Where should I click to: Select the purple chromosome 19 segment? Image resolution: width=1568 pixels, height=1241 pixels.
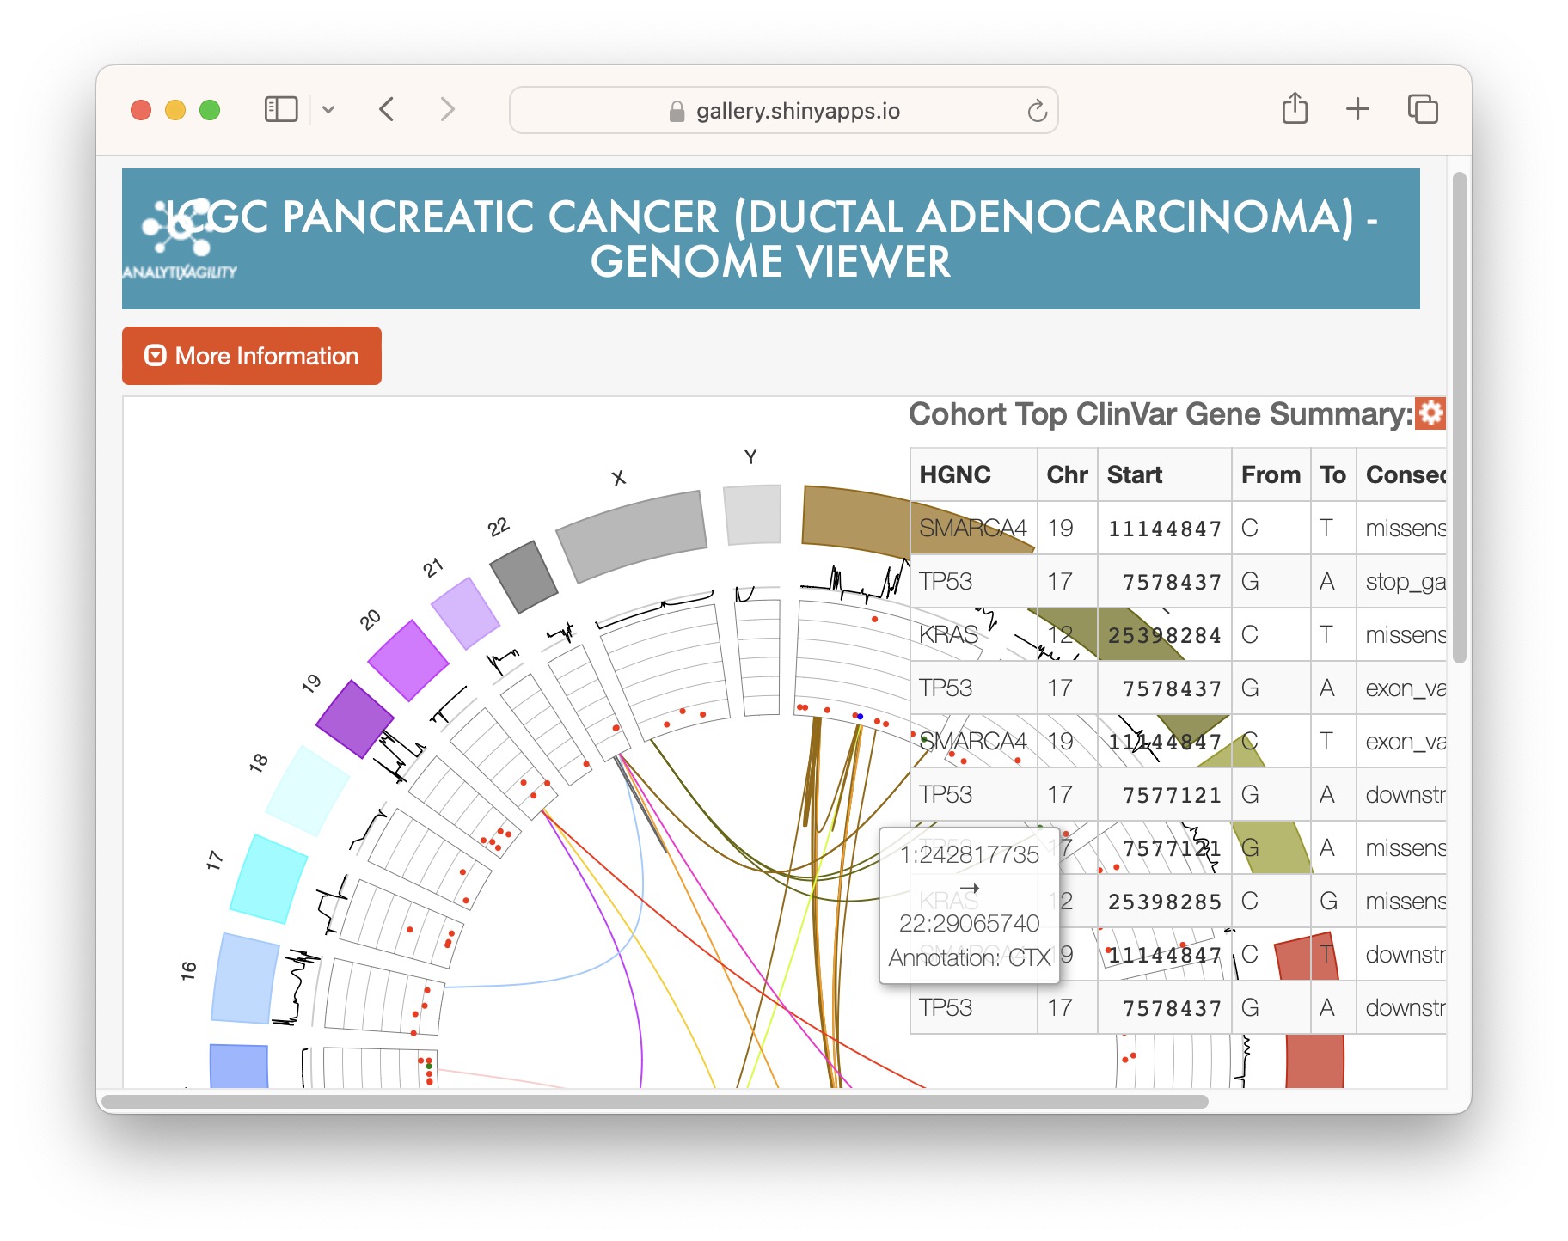pyautogui.click(x=353, y=718)
